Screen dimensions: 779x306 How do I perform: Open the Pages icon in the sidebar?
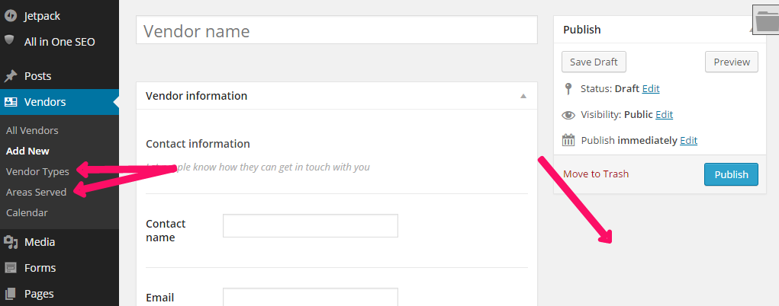click(10, 294)
